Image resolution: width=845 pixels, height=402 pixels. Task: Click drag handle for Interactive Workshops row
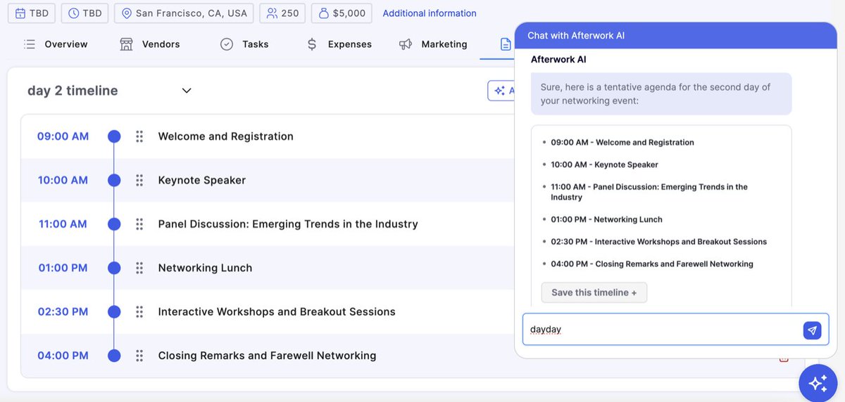tap(139, 311)
